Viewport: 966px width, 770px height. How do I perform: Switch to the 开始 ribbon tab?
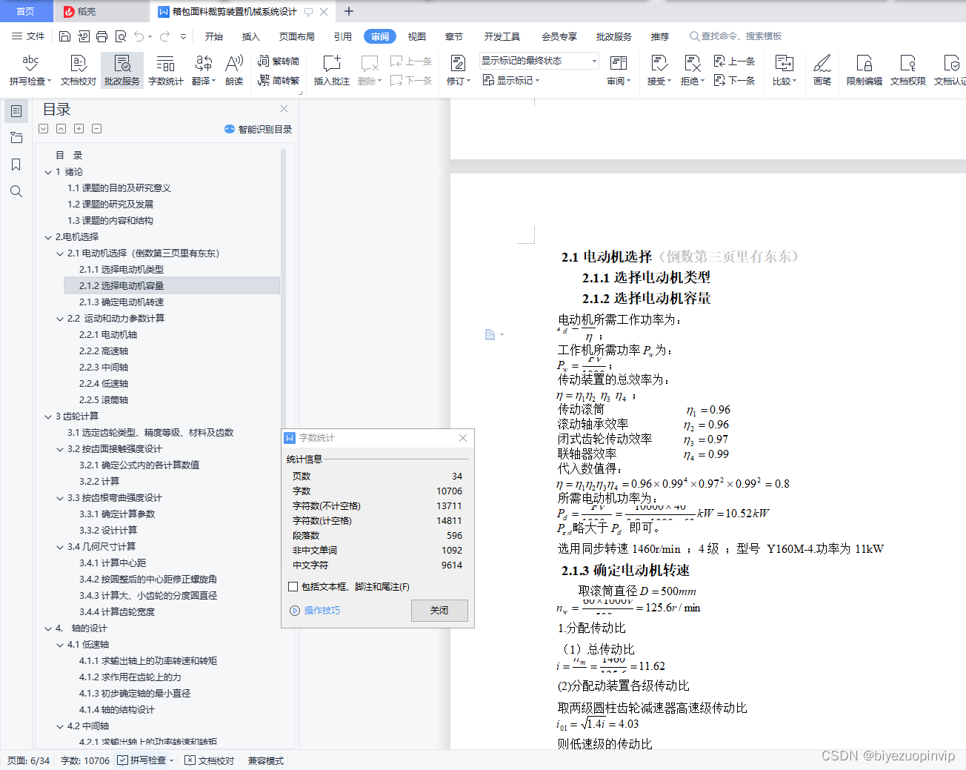click(214, 36)
